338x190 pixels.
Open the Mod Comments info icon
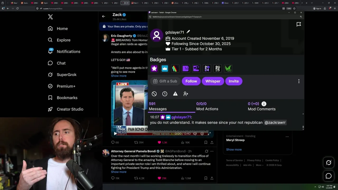[264, 104]
